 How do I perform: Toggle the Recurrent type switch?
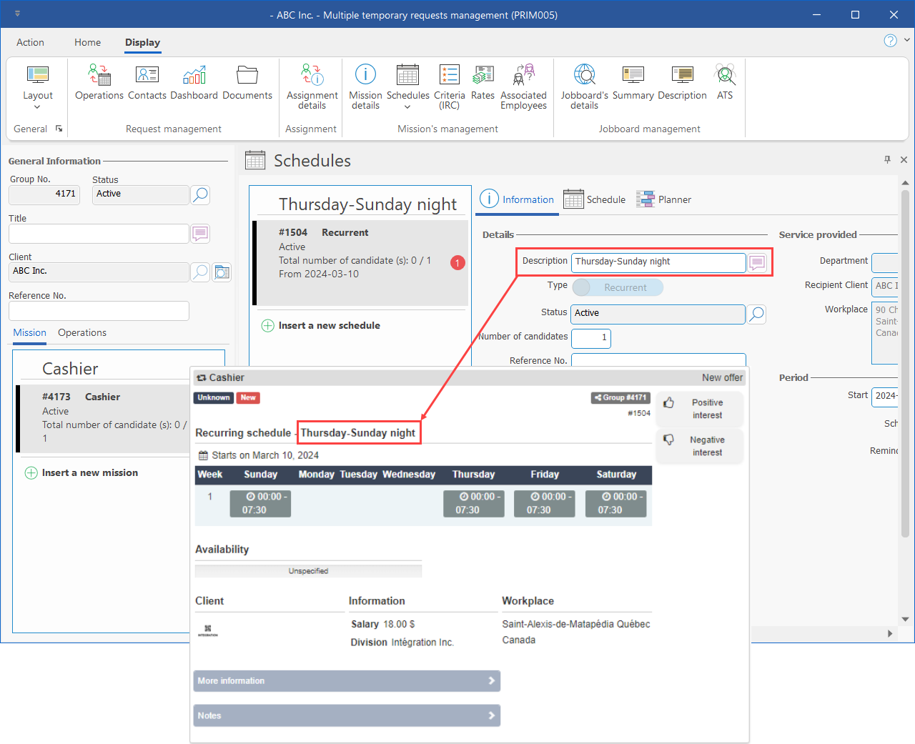tap(618, 287)
